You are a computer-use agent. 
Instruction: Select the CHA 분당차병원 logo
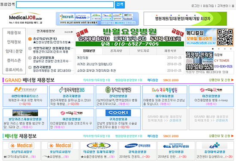tap(176, 146)
